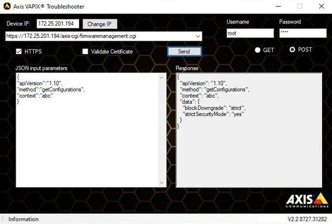Screen dimensions: 332x224
Task: Click "method":"getConfigurations" line in JSON input
Action: (51, 89)
